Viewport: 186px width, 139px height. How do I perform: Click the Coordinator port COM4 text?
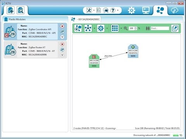(42, 33)
